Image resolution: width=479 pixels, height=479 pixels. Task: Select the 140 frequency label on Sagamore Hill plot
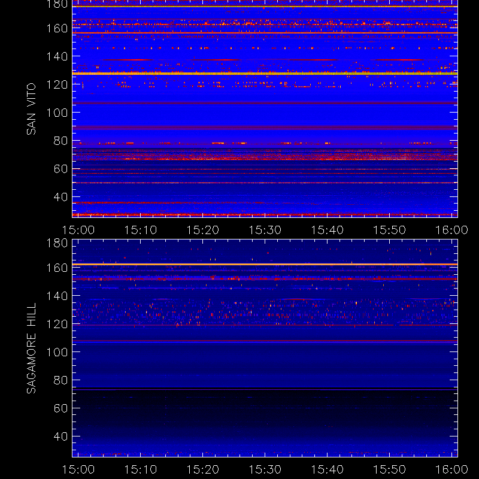tap(57, 296)
